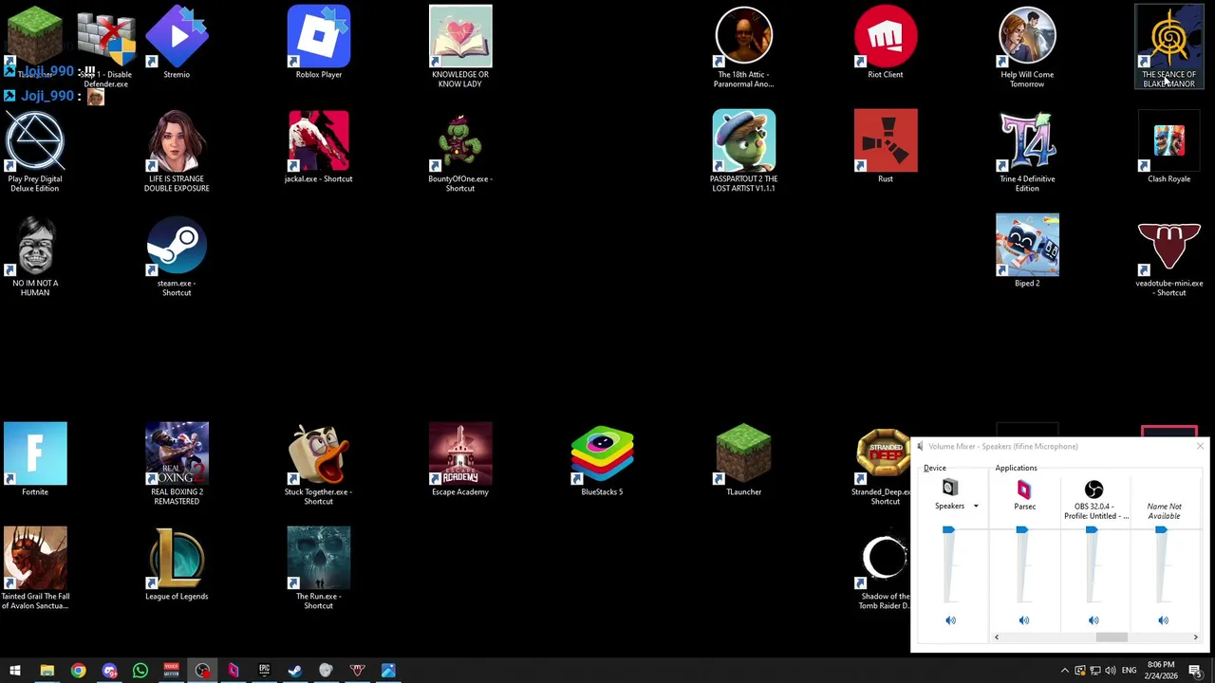Click the Volume Mixer right scroll arrow
This screenshot has width=1215, height=683.
tap(1195, 637)
